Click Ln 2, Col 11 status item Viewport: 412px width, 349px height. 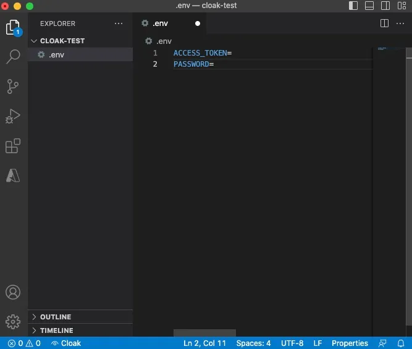(204, 343)
